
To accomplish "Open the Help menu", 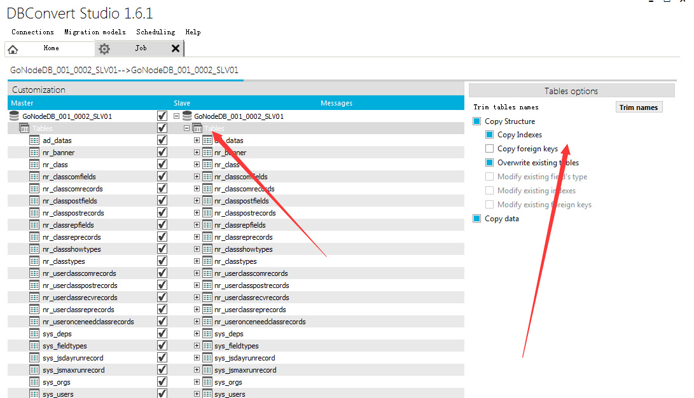I will 193,32.
